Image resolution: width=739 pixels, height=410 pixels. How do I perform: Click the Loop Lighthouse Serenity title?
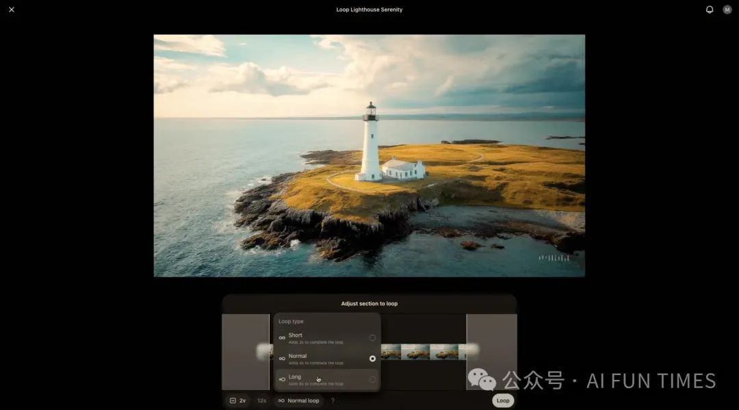coord(369,10)
